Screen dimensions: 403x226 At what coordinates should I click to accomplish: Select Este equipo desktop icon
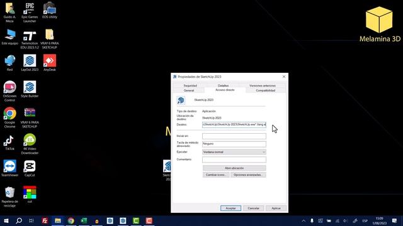coord(10,37)
